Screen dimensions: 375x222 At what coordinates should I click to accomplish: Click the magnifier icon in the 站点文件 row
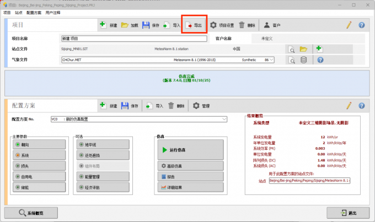(291, 49)
